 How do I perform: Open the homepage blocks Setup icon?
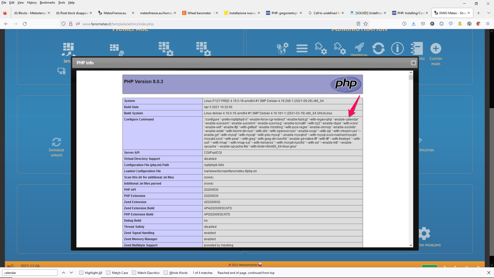coord(68,49)
